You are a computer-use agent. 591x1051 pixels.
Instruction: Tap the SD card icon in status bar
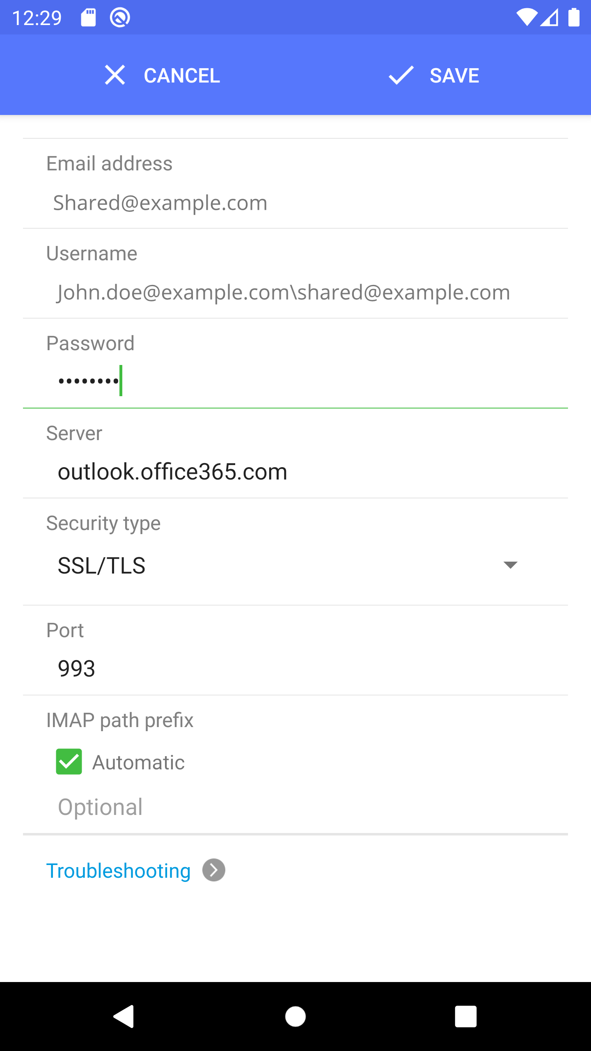pos(88,17)
